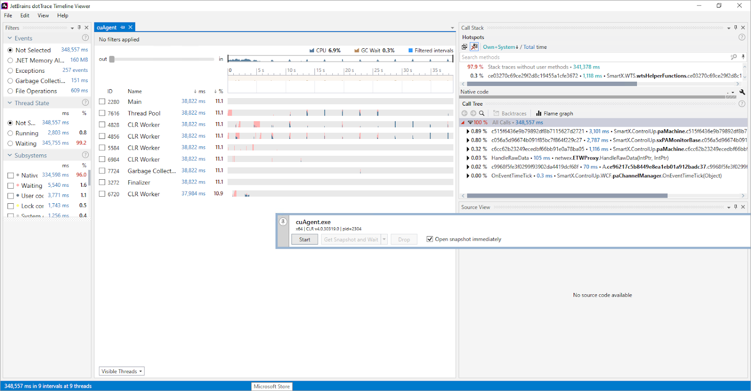
Task: Open the Help menu
Action: pos(62,15)
